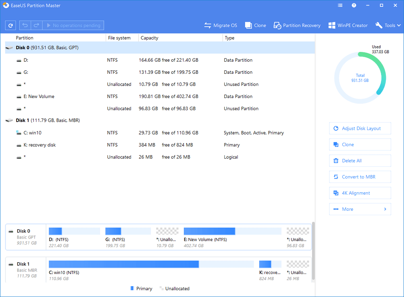Select Disk 1 Basic MBR label in map
This screenshot has width=404, height=297.
[26, 270]
